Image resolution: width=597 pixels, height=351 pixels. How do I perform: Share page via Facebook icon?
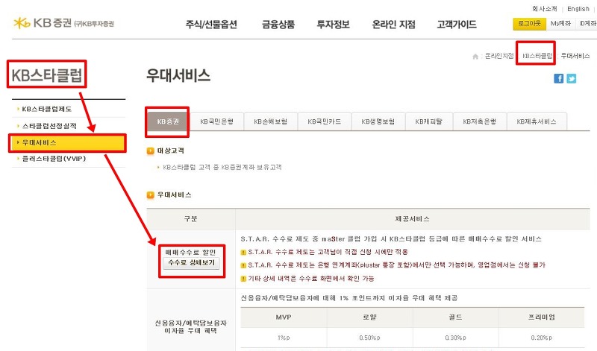tap(558, 78)
